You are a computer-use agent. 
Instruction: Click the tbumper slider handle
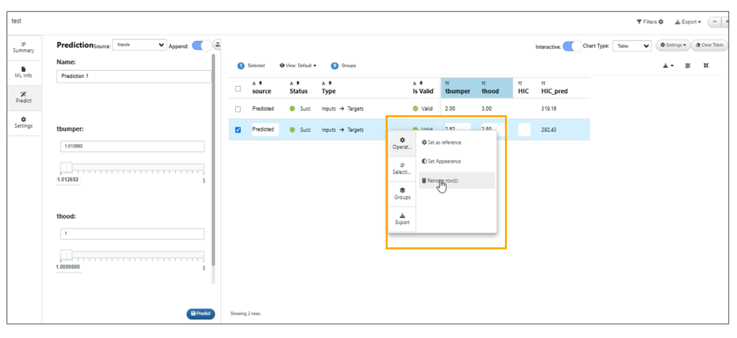click(67, 167)
